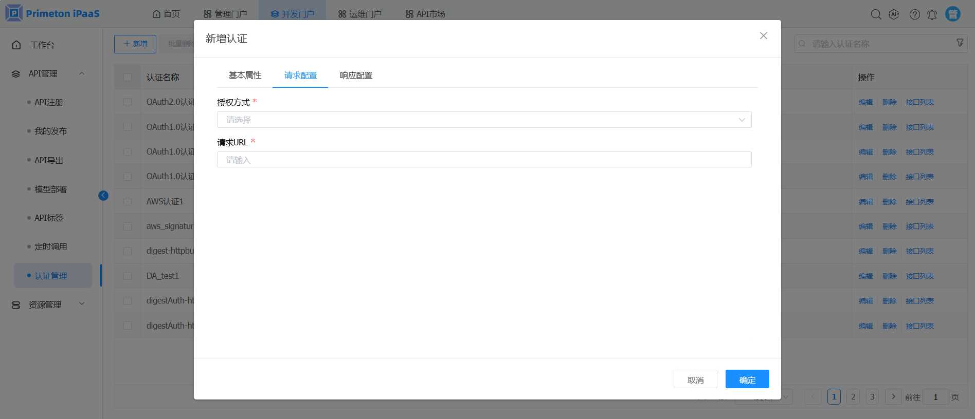Collapse the API管理 menu section
975x419 pixels.
click(81, 73)
